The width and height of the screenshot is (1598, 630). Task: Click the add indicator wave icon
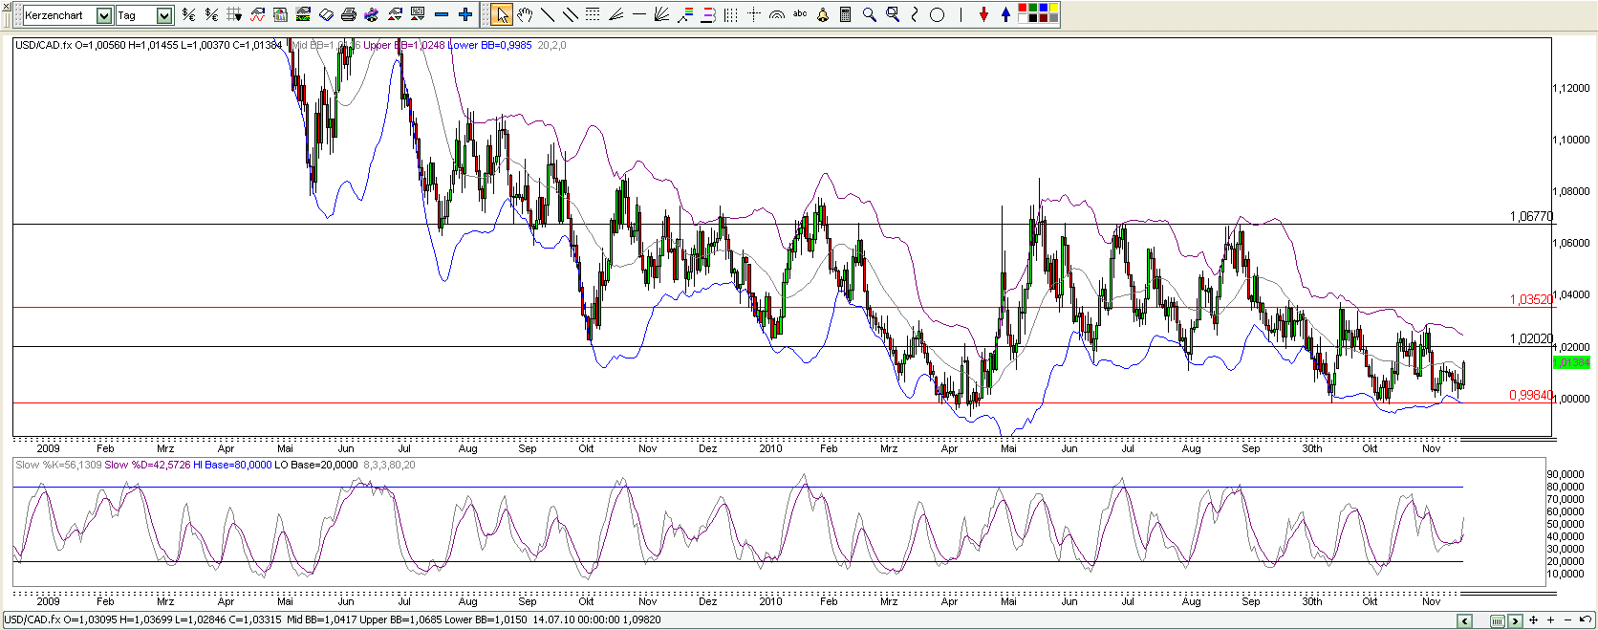coord(257,14)
